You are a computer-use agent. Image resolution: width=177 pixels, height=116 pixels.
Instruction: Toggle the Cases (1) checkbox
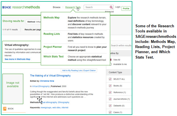tap(110, 112)
